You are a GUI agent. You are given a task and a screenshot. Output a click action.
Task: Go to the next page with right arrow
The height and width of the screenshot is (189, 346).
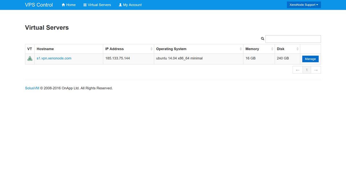(316, 70)
